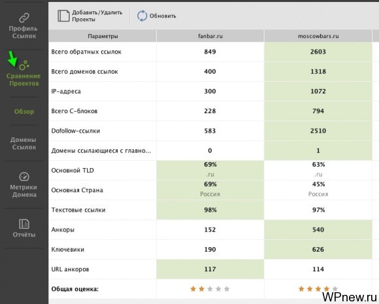The width and height of the screenshot is (379, 304).
Task: Click the 1072 IP-адреса value
Action: tap(318, 92)
